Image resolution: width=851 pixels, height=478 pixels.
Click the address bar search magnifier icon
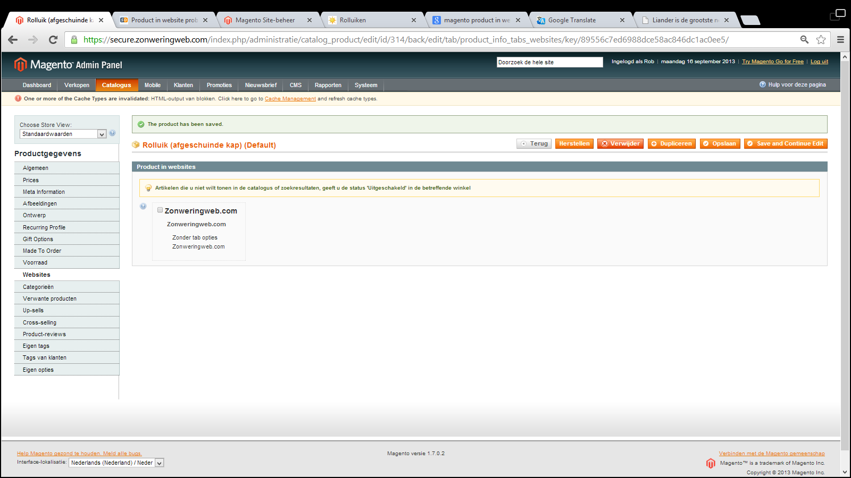coord(804,40)
